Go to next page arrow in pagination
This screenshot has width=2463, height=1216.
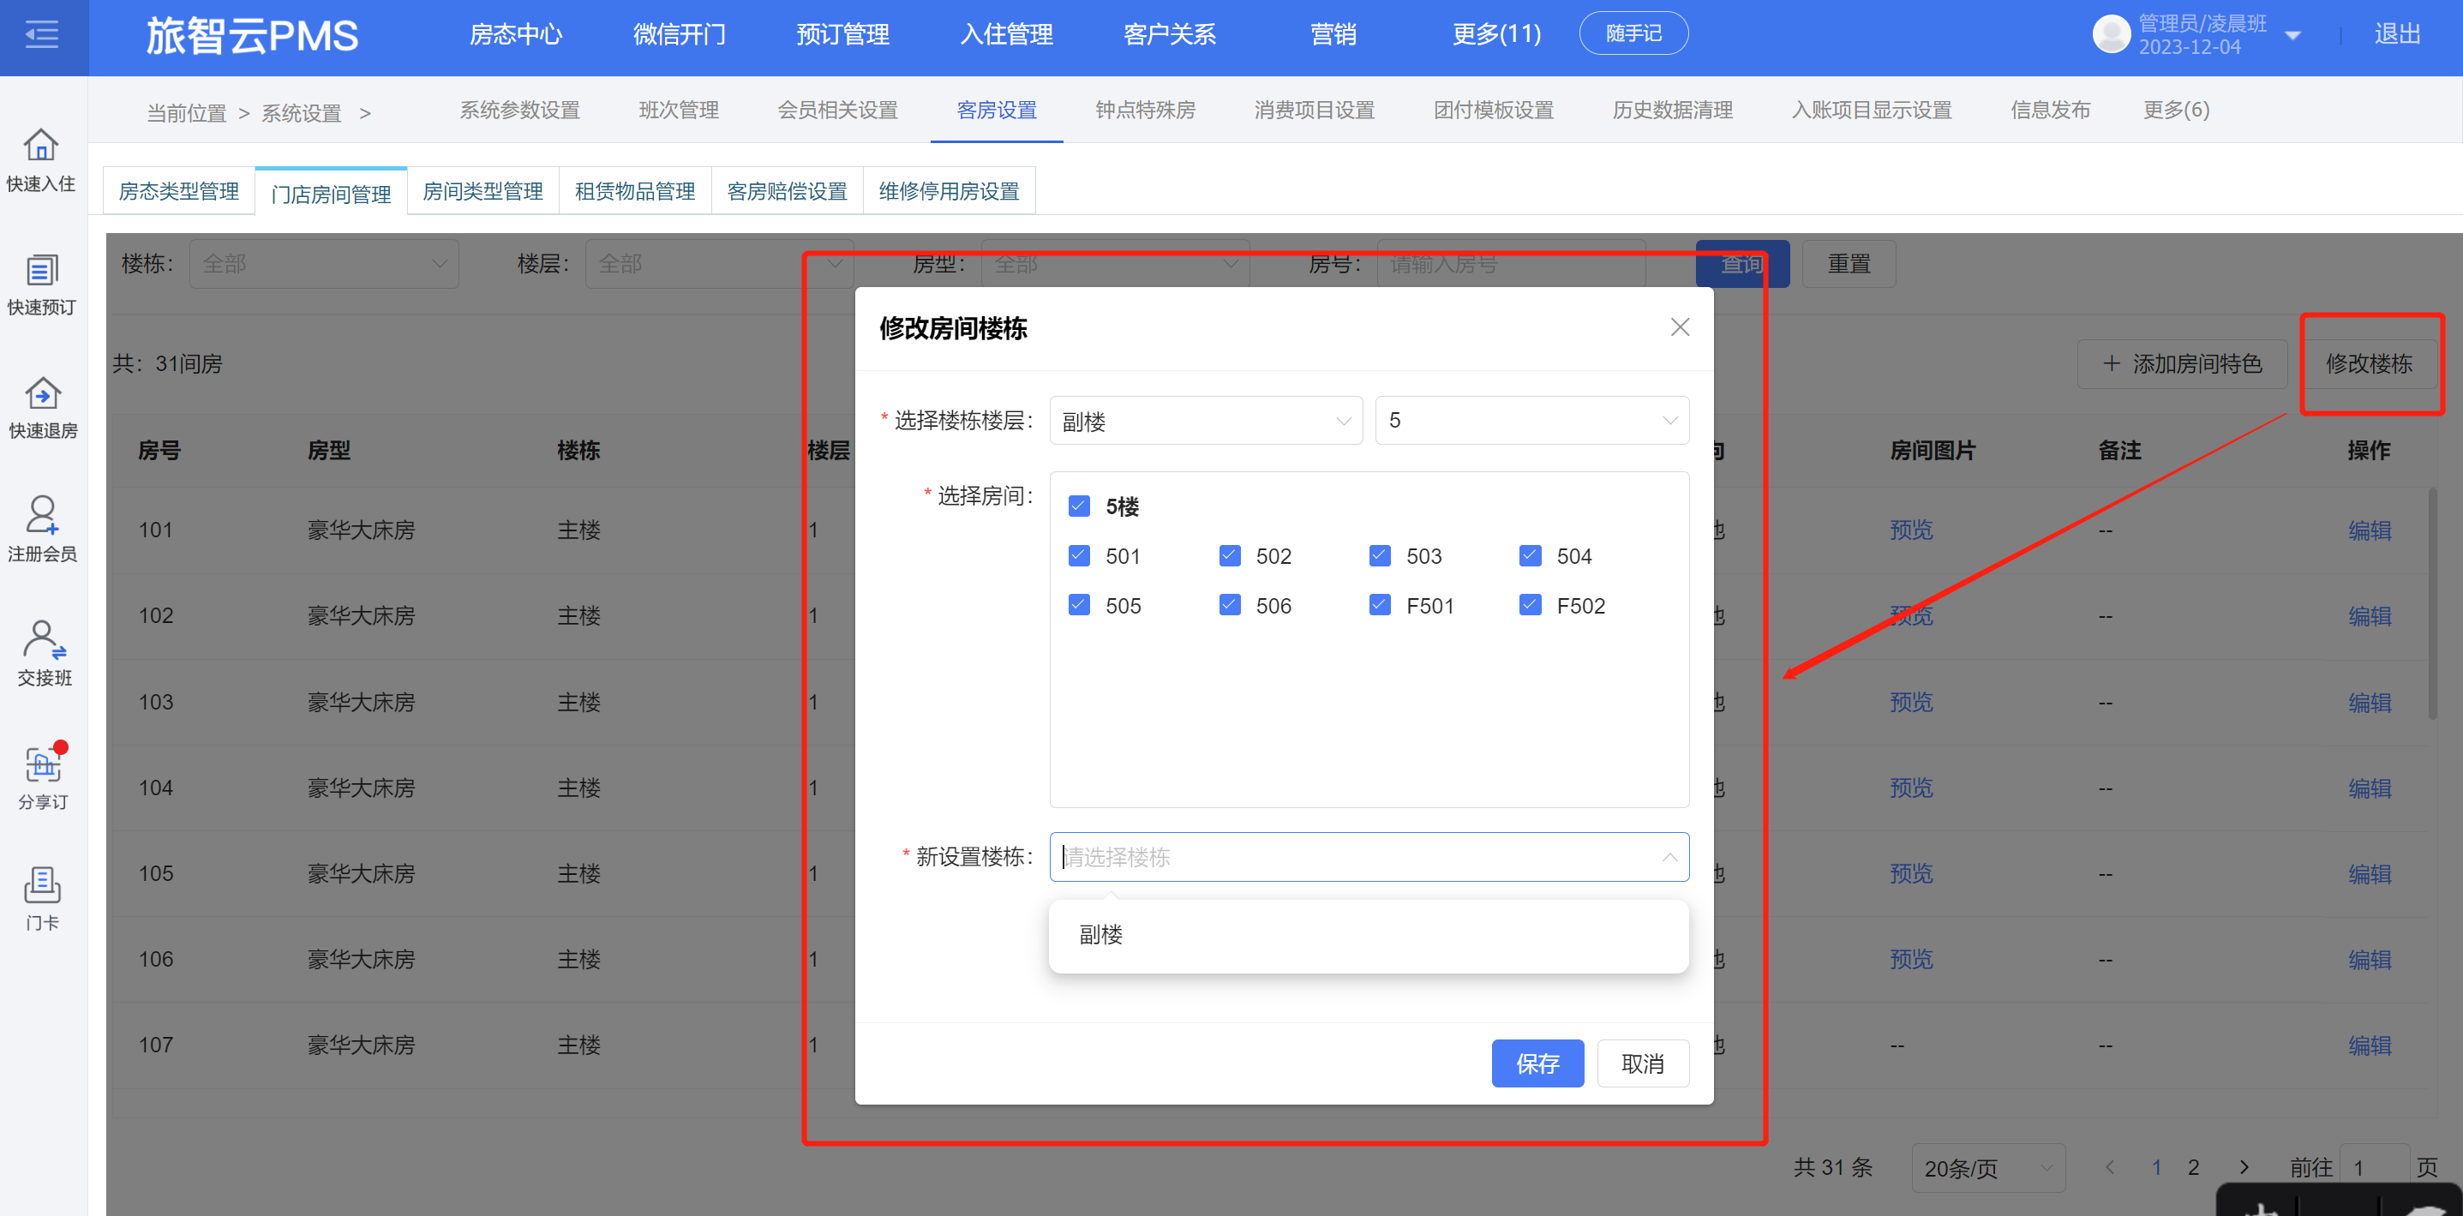[2244, 1167]
